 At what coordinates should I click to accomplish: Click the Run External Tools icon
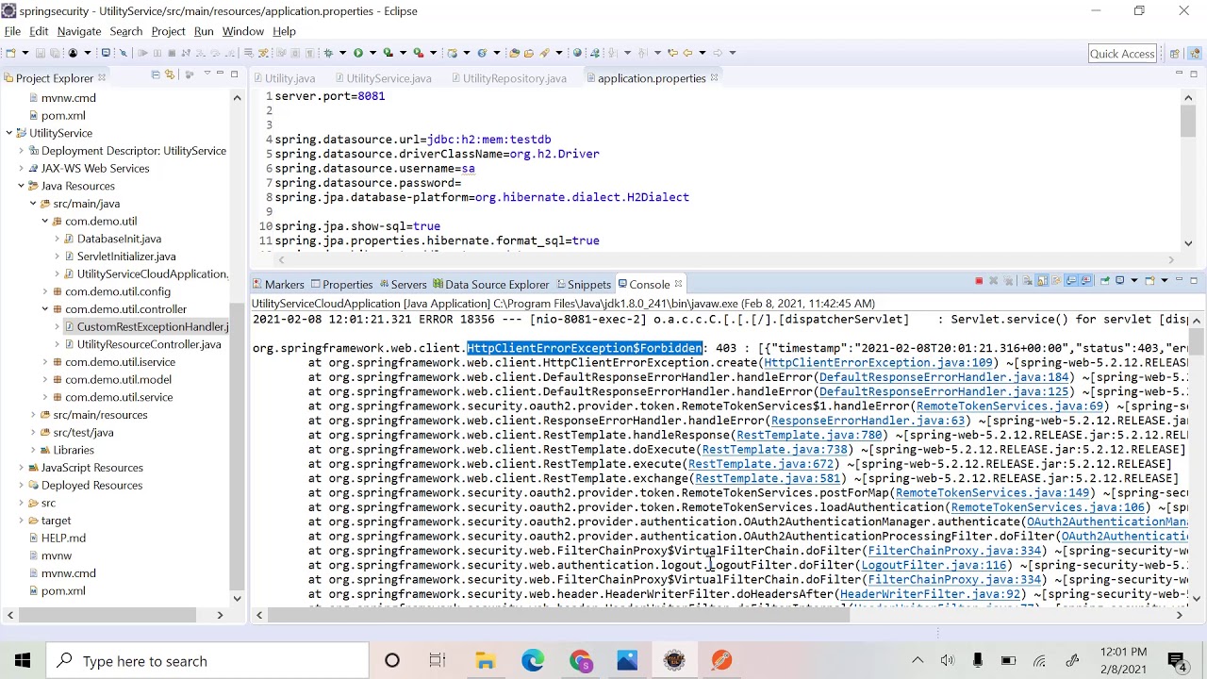[418, 53]
